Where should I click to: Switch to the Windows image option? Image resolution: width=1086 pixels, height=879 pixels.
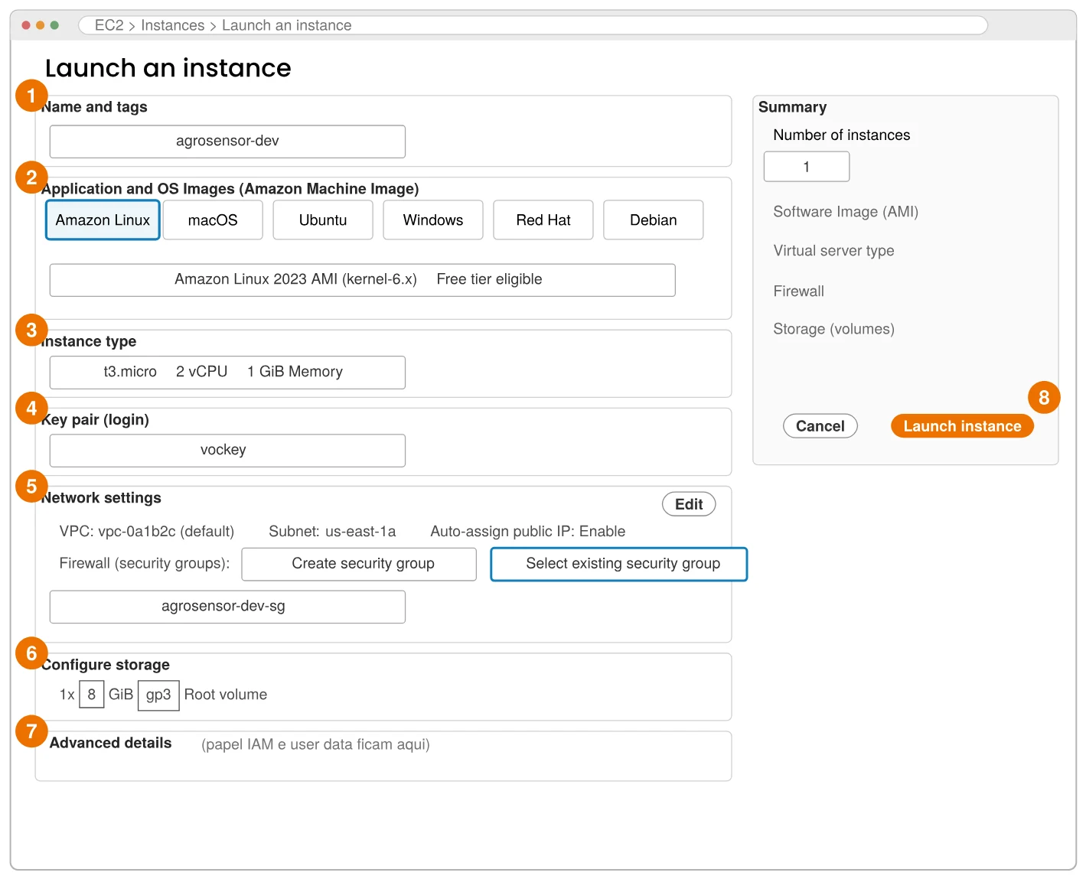433,220
